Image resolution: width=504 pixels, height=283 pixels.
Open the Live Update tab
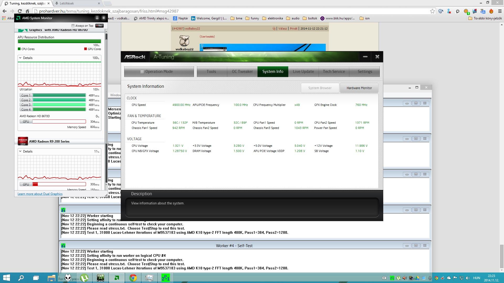[303, 72]
